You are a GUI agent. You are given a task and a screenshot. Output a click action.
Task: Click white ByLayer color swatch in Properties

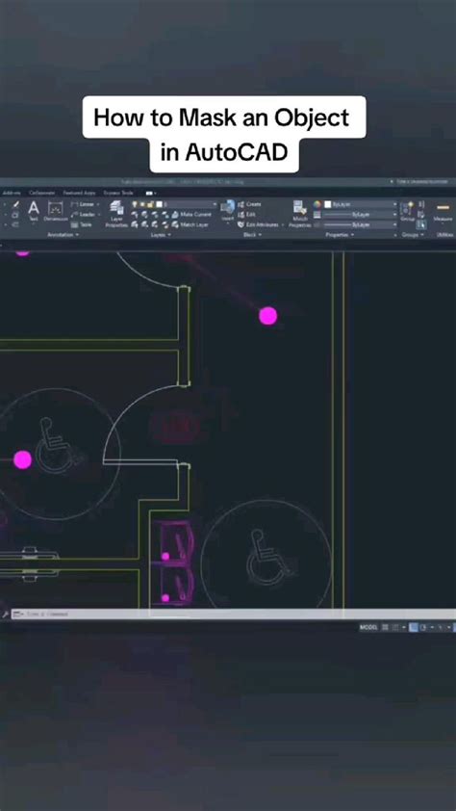point(328,204)
